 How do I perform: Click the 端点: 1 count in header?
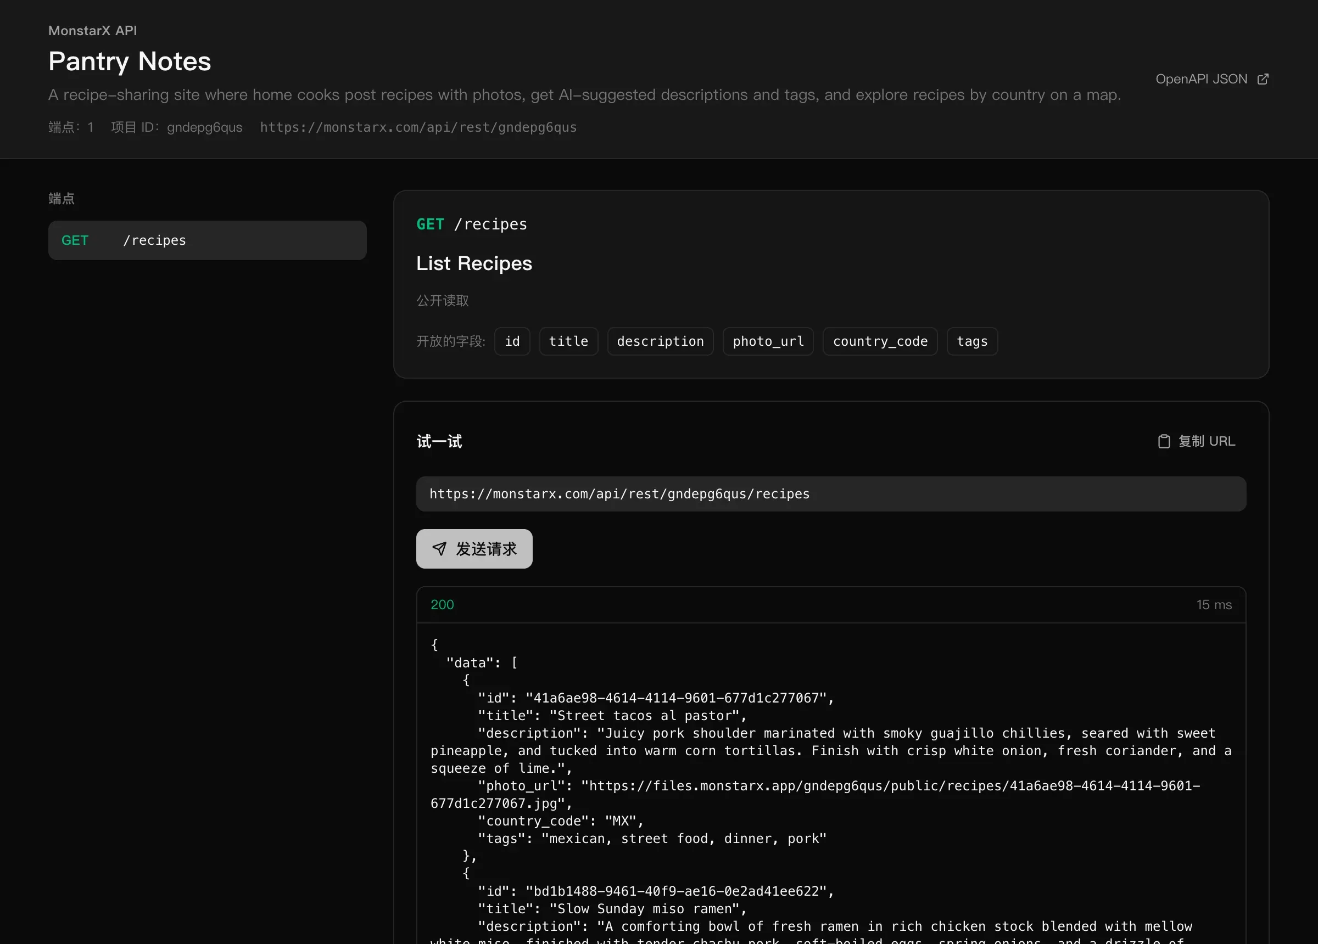pos(71,127)
